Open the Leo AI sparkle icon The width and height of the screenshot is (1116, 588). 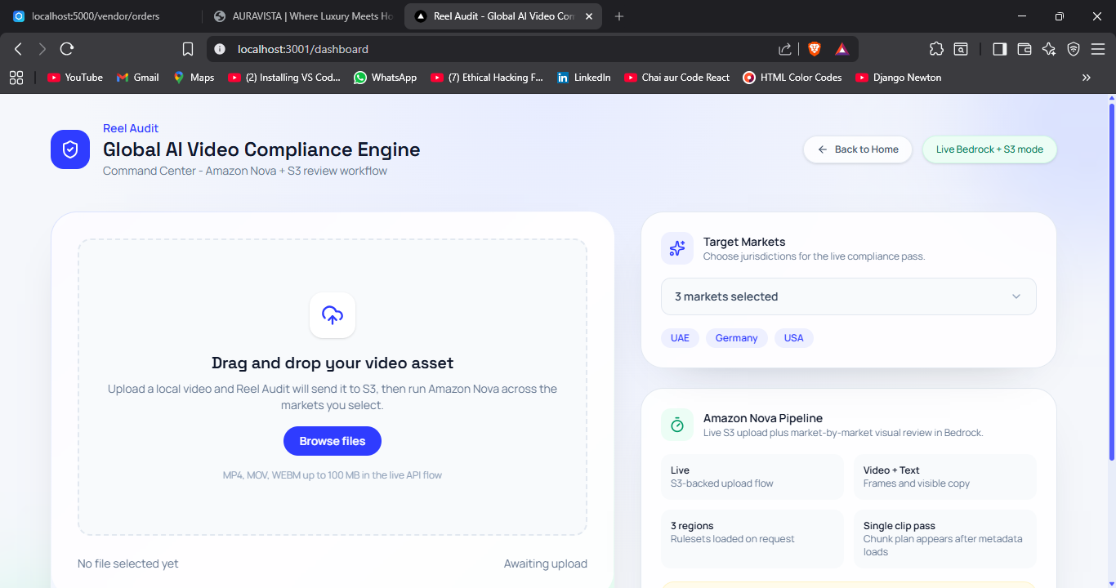[x=1049, y=49]
